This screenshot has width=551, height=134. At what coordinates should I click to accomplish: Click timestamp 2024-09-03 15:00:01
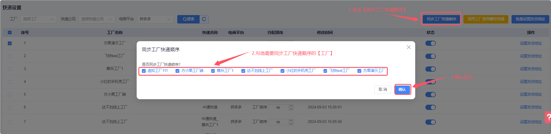pos(325,107)
